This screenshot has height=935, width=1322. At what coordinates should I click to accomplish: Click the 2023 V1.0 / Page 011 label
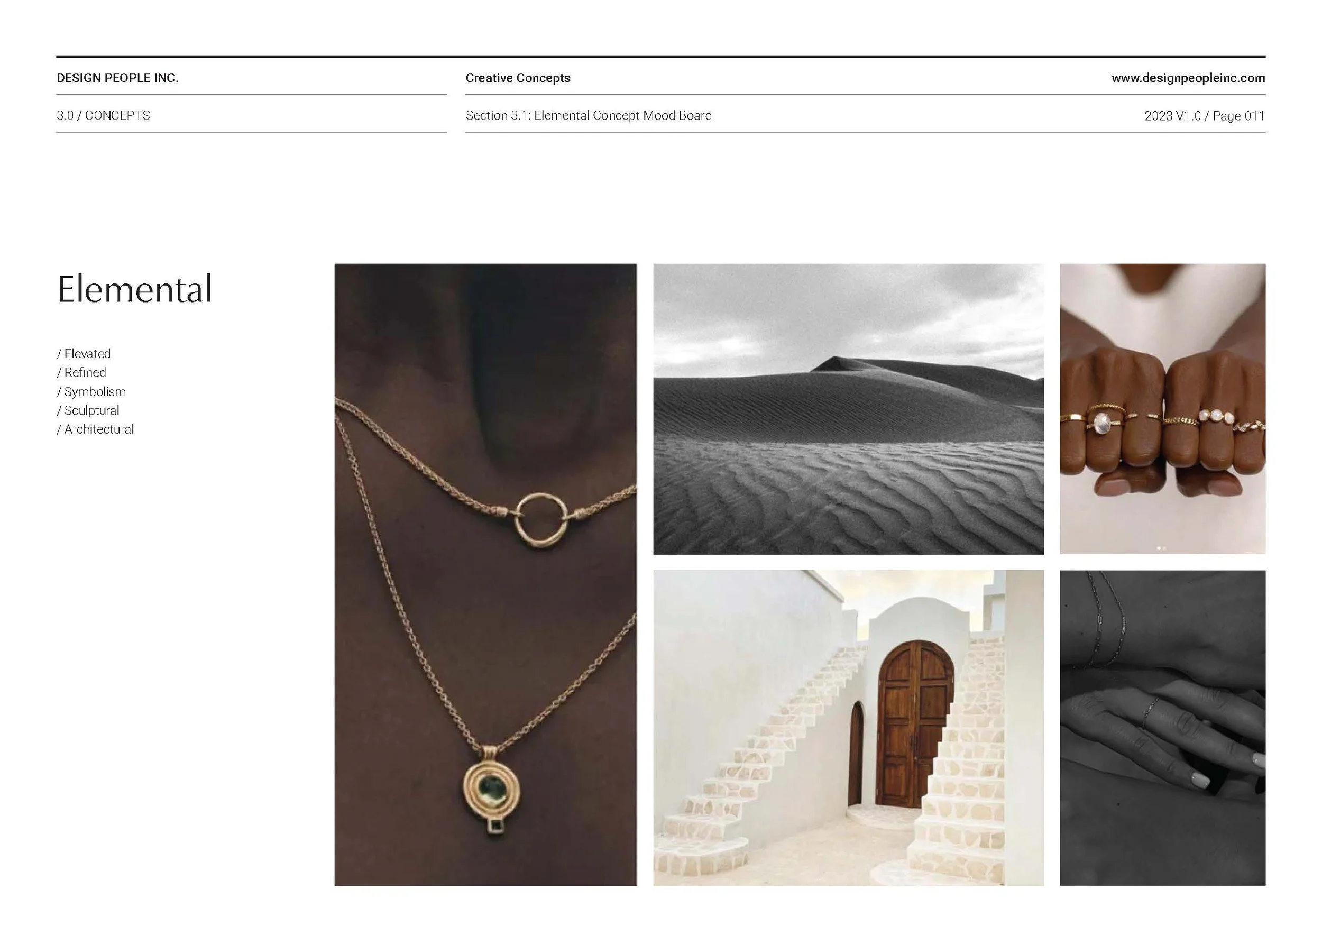(x=1205, y=116)
